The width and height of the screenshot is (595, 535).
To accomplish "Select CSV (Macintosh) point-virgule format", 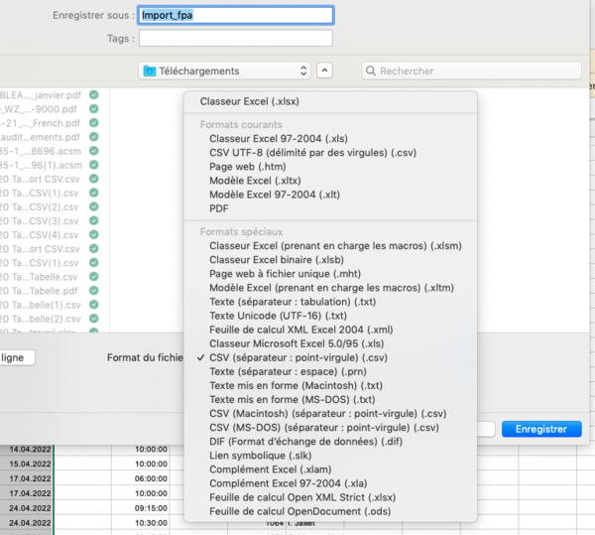I will [x=330, y=414].
